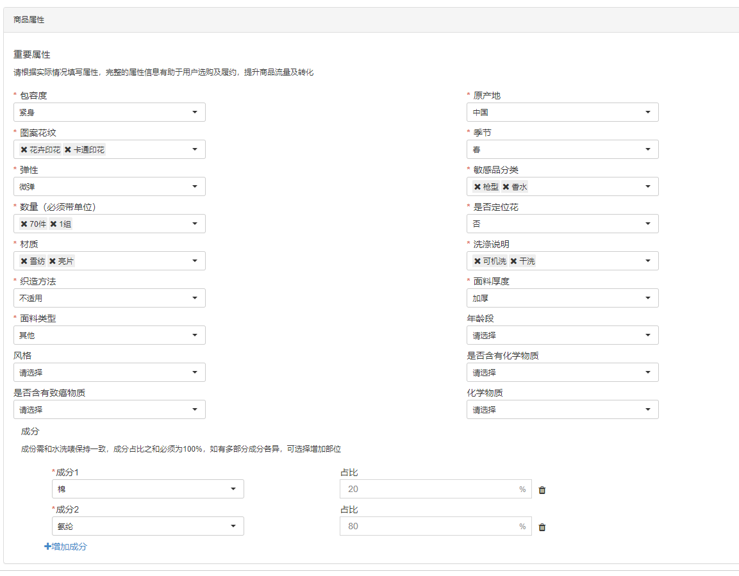Viewport: 739px width, 576px height.
Task: Delete 成分1 row with trash icon
Action: 542,490
